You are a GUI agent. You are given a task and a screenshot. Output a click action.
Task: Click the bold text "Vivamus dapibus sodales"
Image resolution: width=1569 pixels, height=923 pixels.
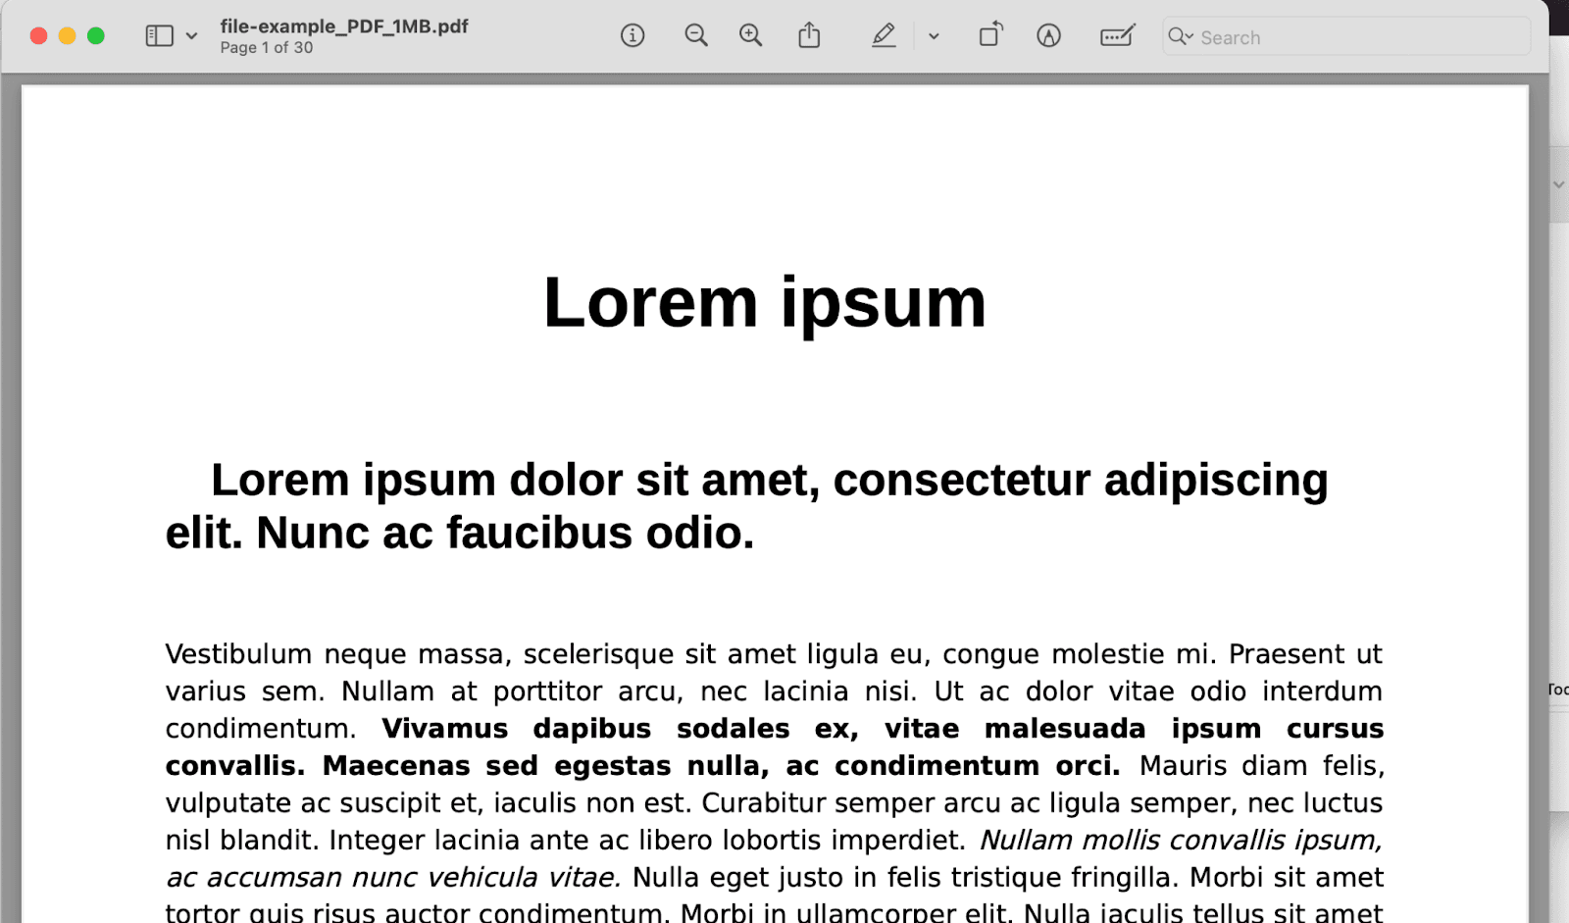click(585, 728)
